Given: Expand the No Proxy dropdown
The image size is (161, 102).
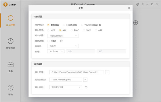Looking at the screenshot, I should point(56,51).
